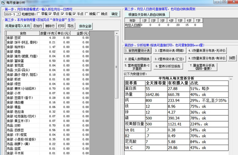The height and width of the screenshot is (155, 238).
Task: Select the row 食部:绿豆
Action: coord(48,84)
